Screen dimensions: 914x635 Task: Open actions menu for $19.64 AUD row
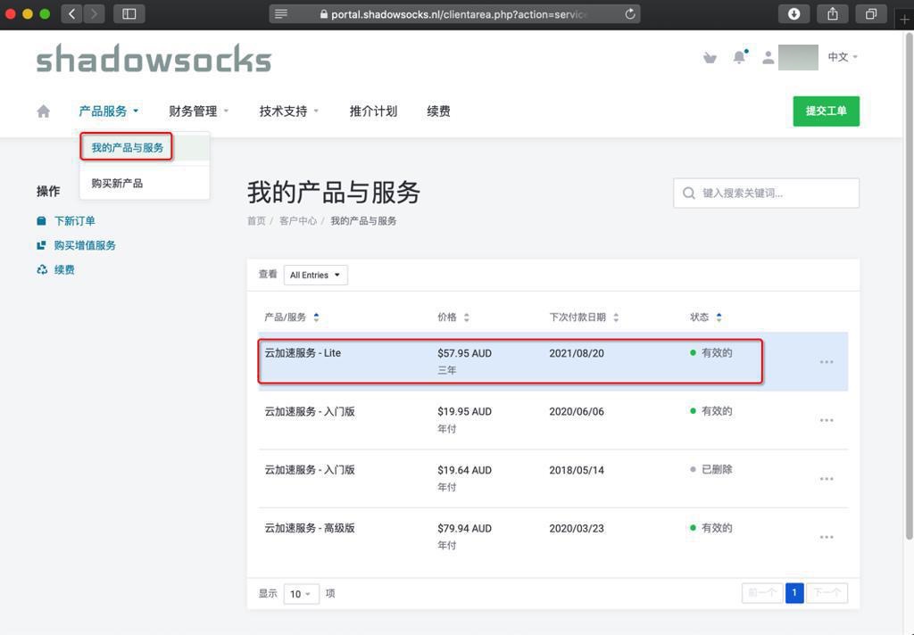[826, 478]
